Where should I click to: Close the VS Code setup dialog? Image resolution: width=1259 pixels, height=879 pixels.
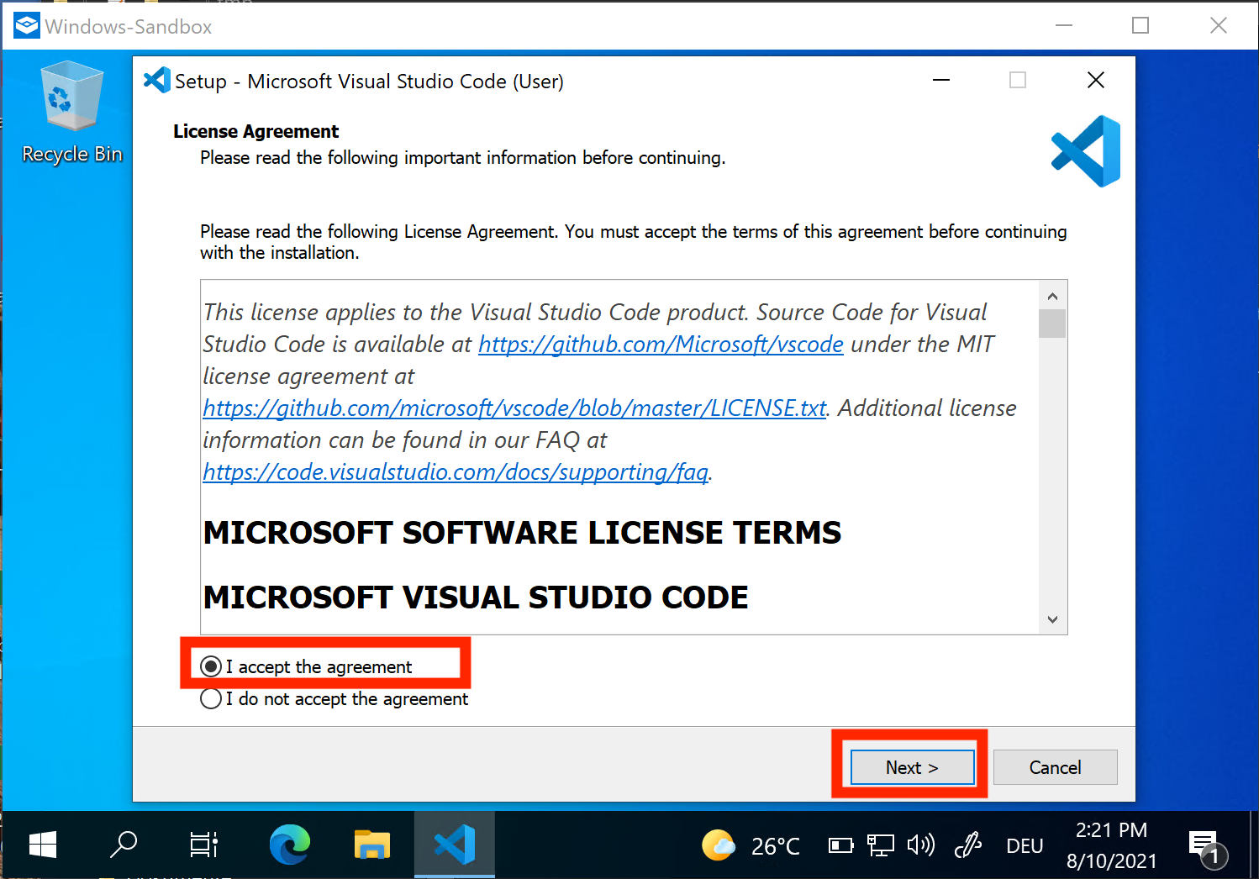(1096, 80)
